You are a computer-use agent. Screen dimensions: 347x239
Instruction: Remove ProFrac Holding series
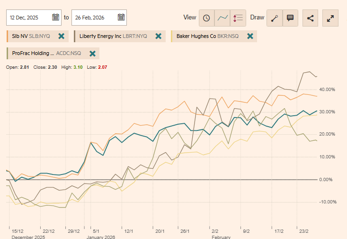[92, 53]
